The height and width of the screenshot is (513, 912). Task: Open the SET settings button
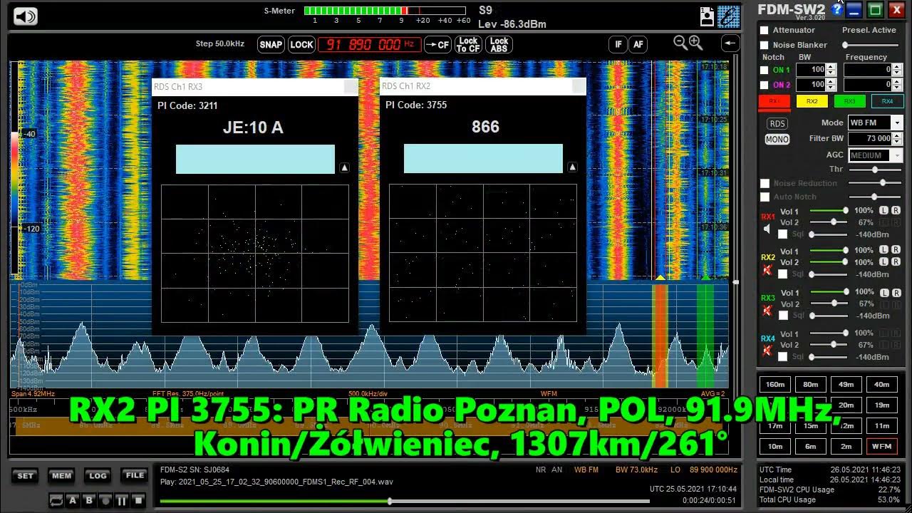[x=25, y=476]
